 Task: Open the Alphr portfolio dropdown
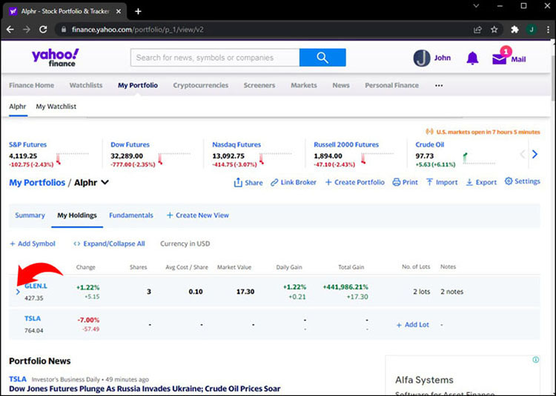click(x=105, y=183)
